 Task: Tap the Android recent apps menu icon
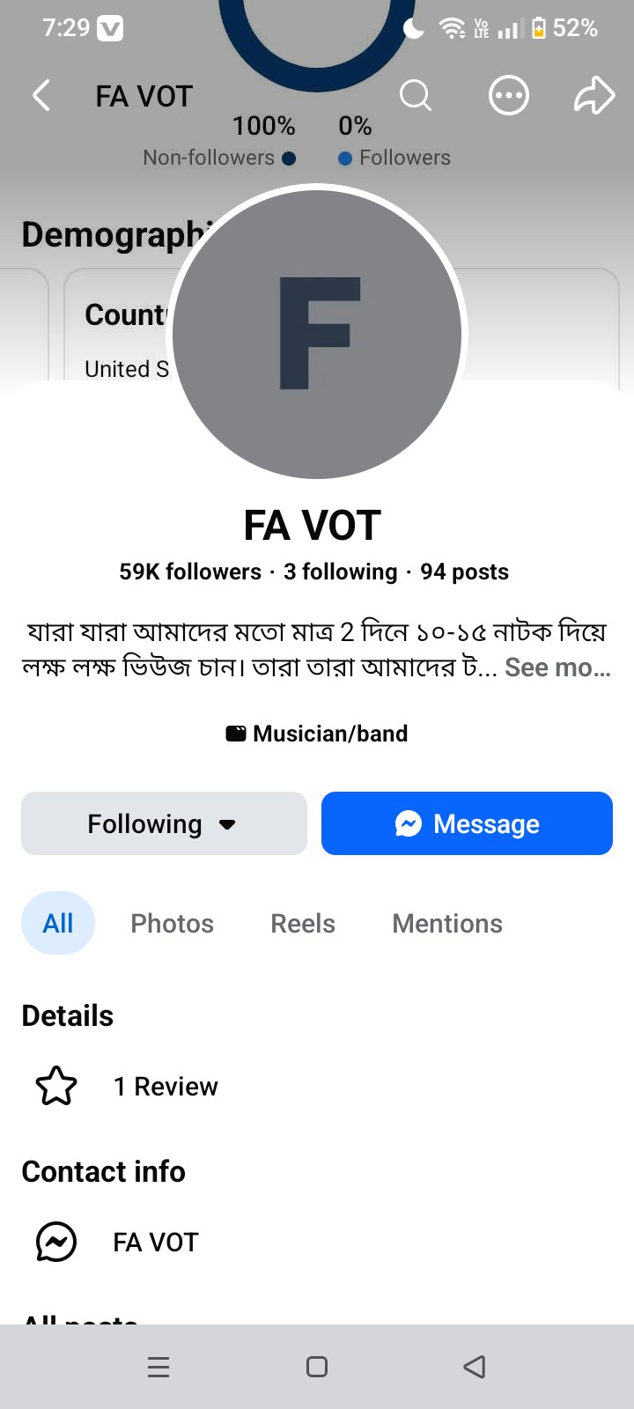coord(158,1367)
